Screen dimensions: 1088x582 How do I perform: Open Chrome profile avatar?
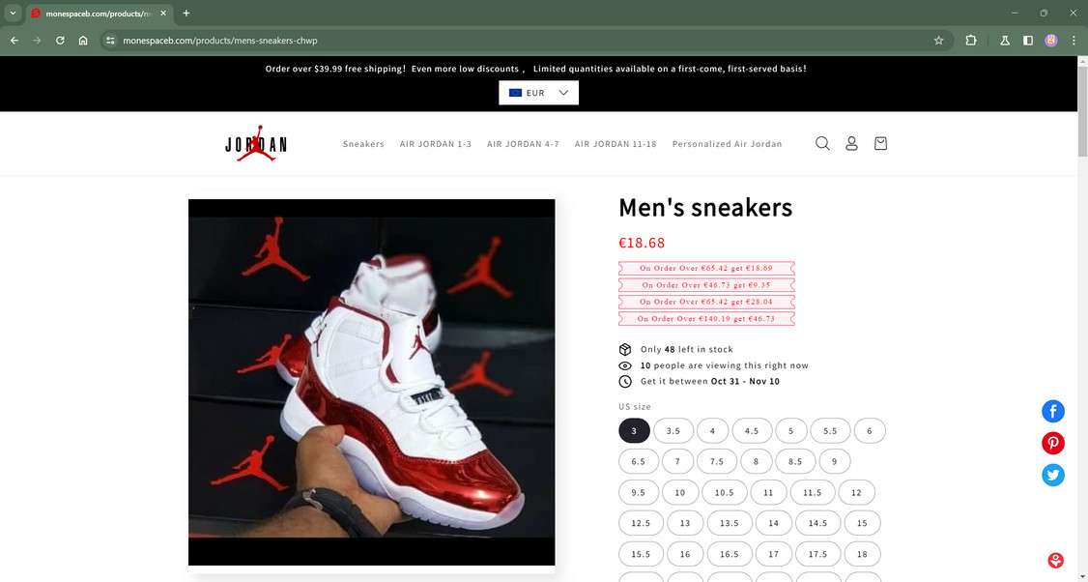click(1050, 41)
